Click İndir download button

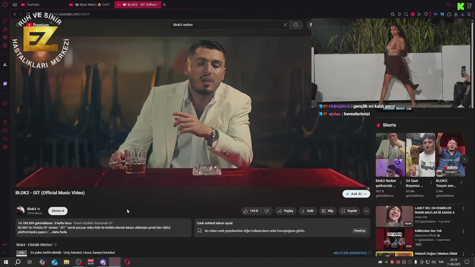click(308, 211)
